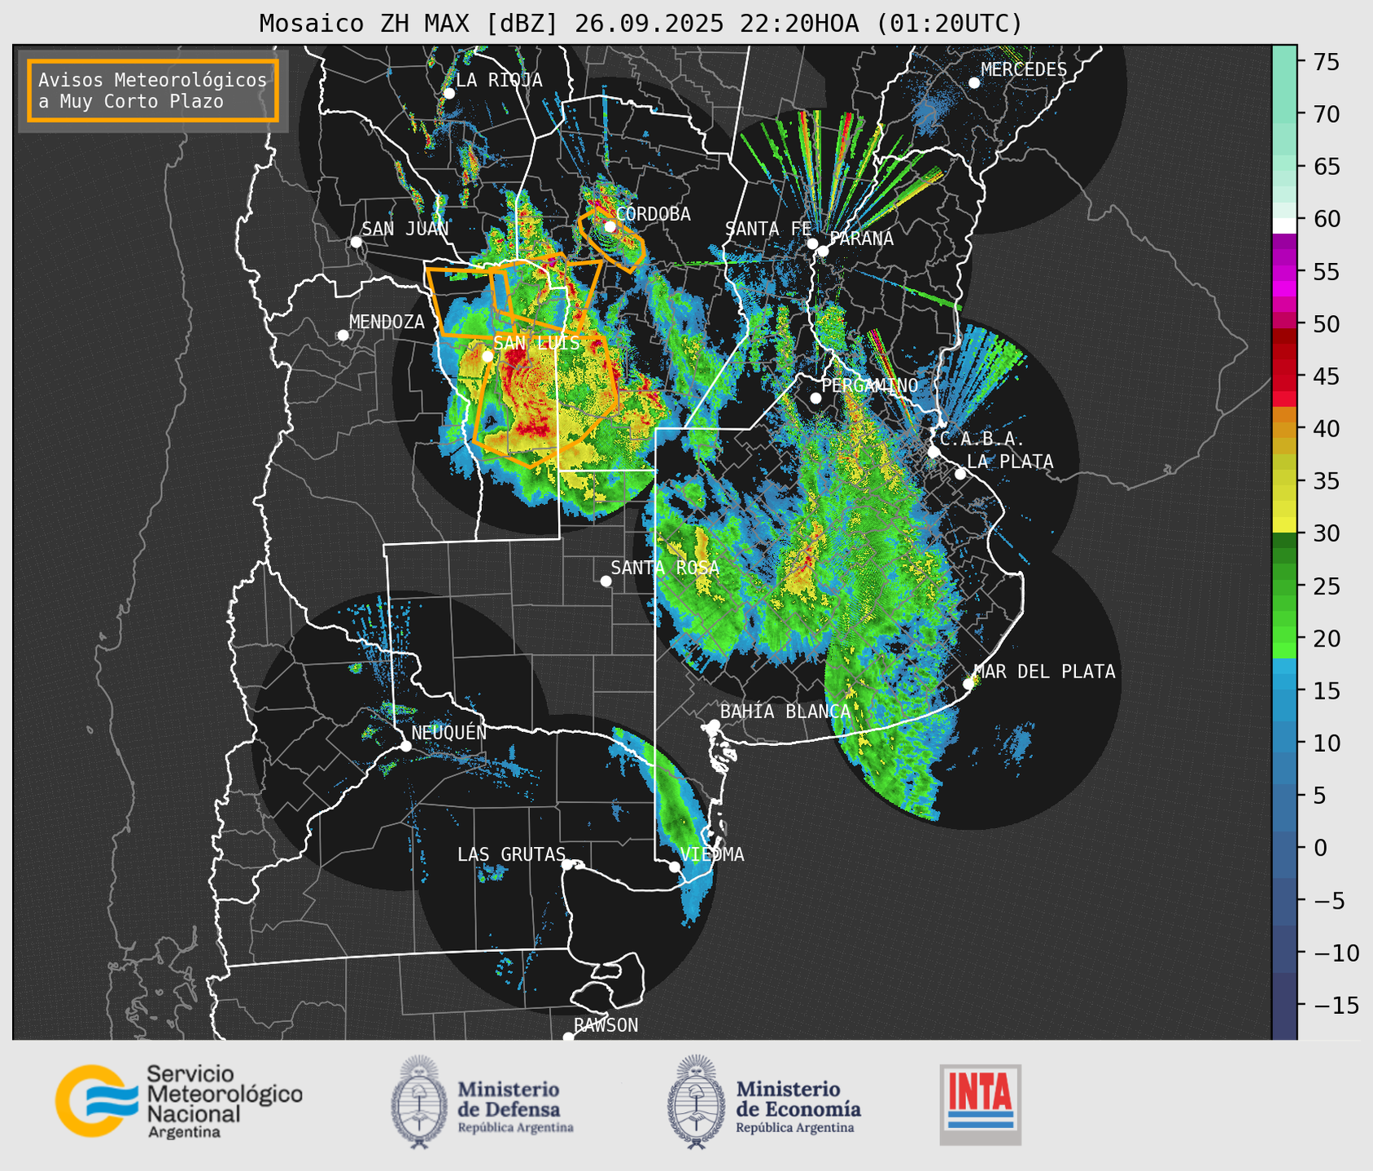Pick the red 45 dBZ color on scale
1373x1171 pixels.
(1283, 377)
